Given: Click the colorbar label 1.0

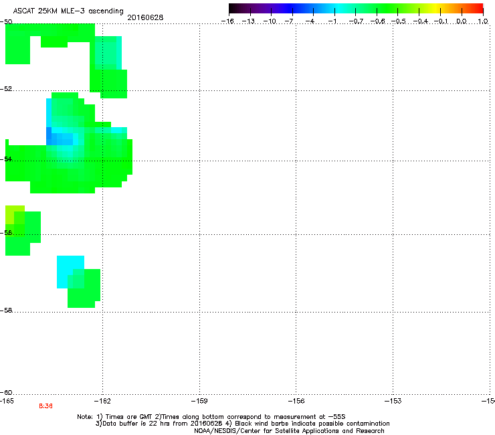Looking at the screenshot, I should [483, 21].
